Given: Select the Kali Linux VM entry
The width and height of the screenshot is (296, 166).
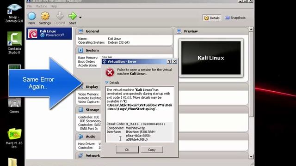Looking at the screenshot, I should coord(49,34).
